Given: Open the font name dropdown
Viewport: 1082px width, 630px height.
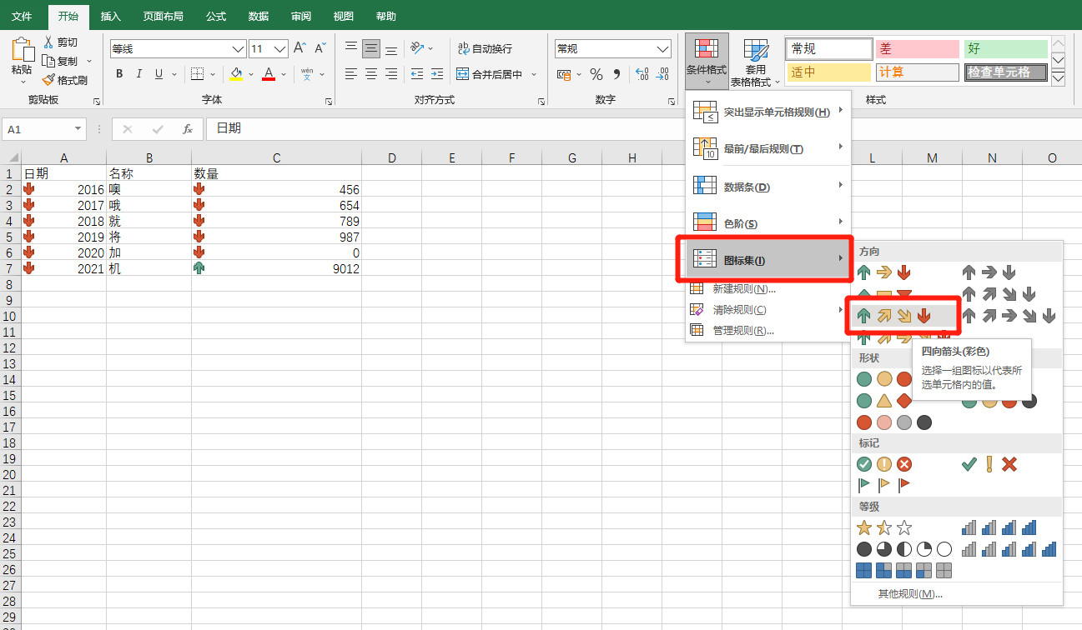Looking at the screenshot, I should 238,49.
